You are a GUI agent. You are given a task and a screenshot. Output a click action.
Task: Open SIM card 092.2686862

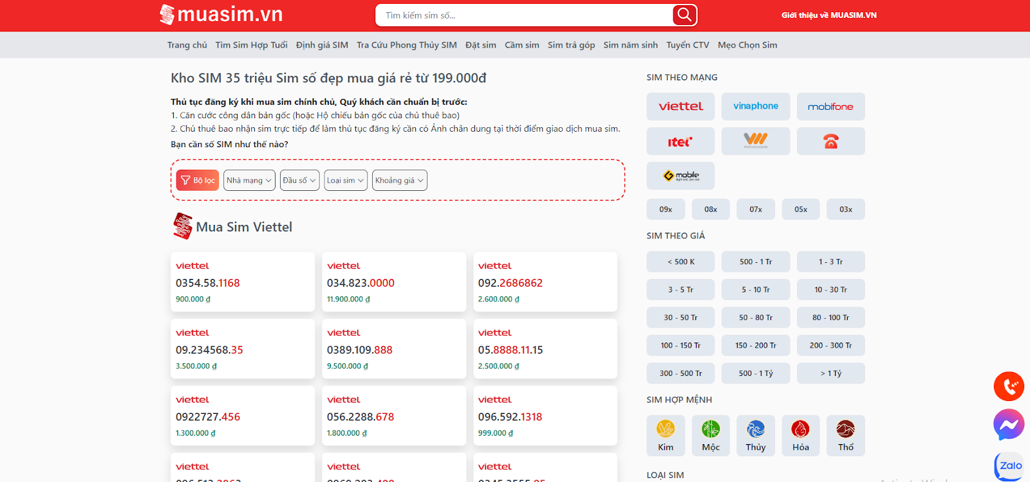tap(545, 282)
